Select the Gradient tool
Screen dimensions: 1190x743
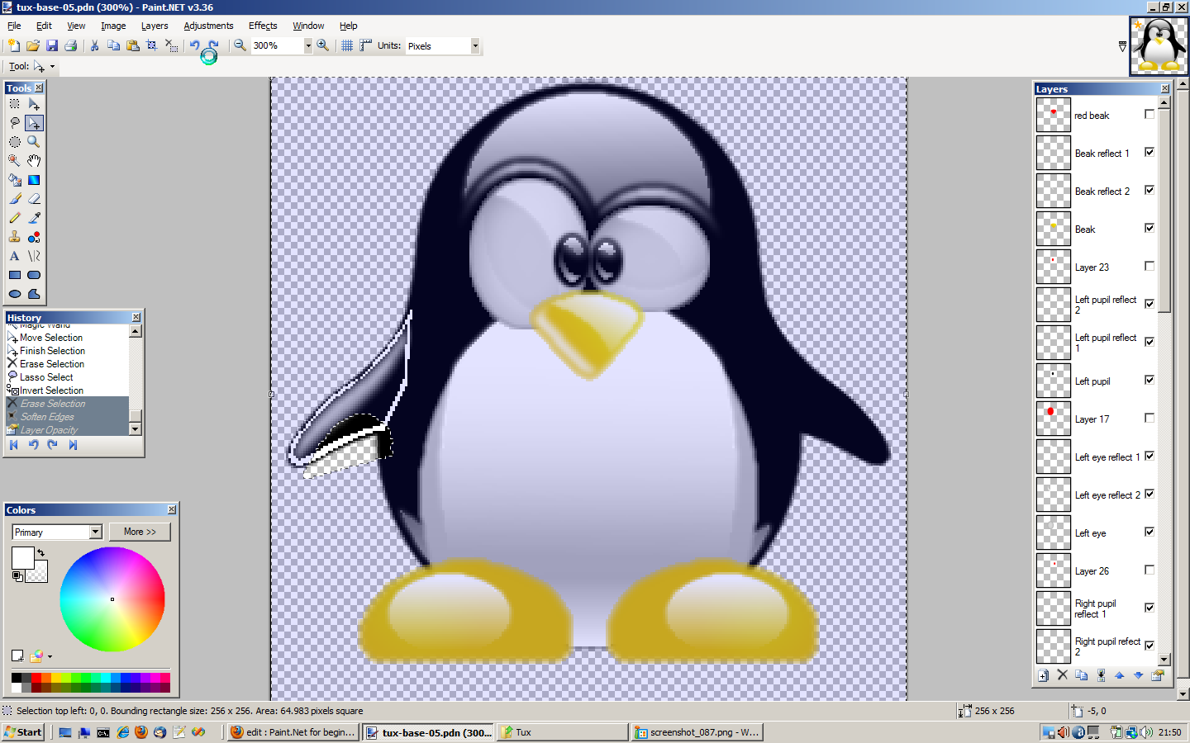click(34, 180)
